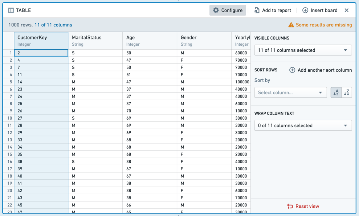Screen dimensions: 359x216
Task: Click the CustomerKey cell with value 11
Action: pyautogui.click(x=41, y=75)
